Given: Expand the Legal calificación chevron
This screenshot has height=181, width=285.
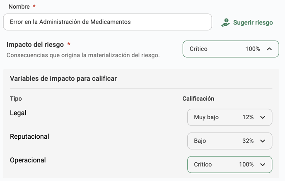Looking at the screenshot, I should pos(263,117).
